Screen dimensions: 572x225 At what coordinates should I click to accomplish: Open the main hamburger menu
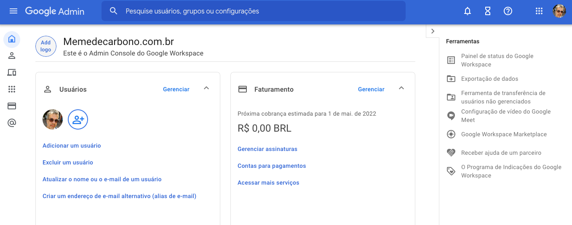[13, 11]
